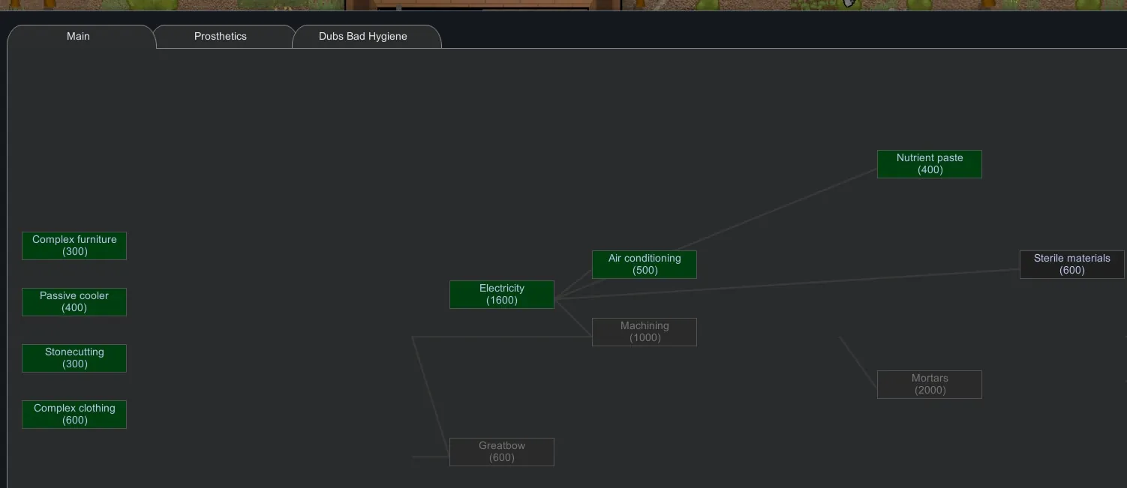The height and width of the screenshot is (488, 1127).
Task: Choose the Nutrient paste research project
Action: (929, 164)
